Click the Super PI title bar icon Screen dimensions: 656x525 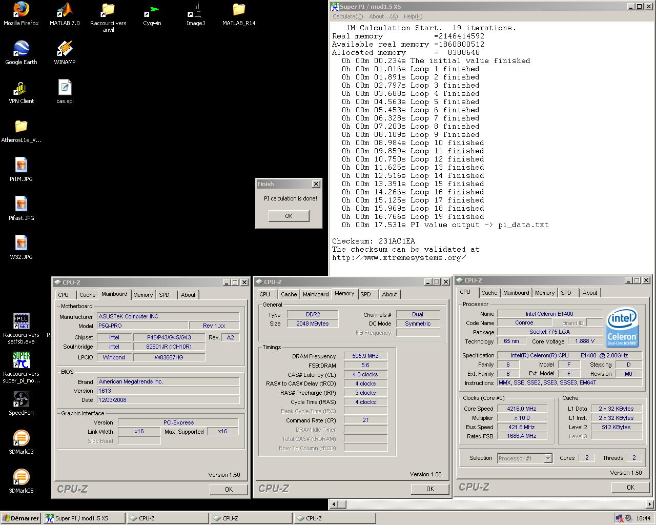tap(335, 6)
